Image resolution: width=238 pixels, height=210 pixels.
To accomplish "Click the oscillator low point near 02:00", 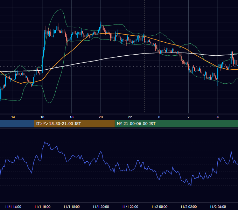I will click(191, 185).
